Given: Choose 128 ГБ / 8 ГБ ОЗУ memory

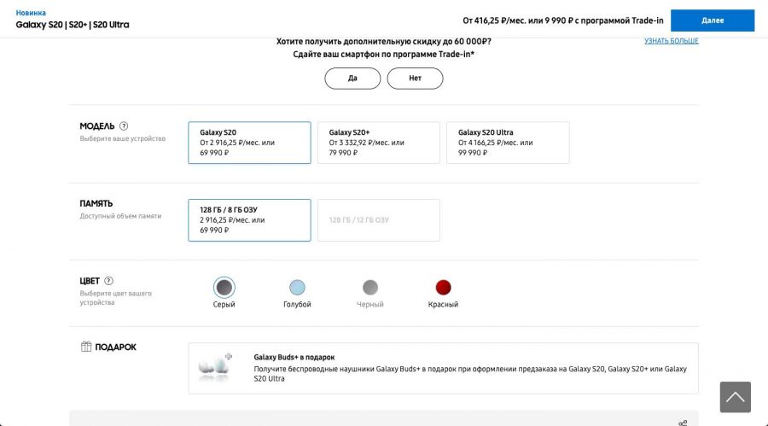Looking at the screenshot, I should [249, 220].
